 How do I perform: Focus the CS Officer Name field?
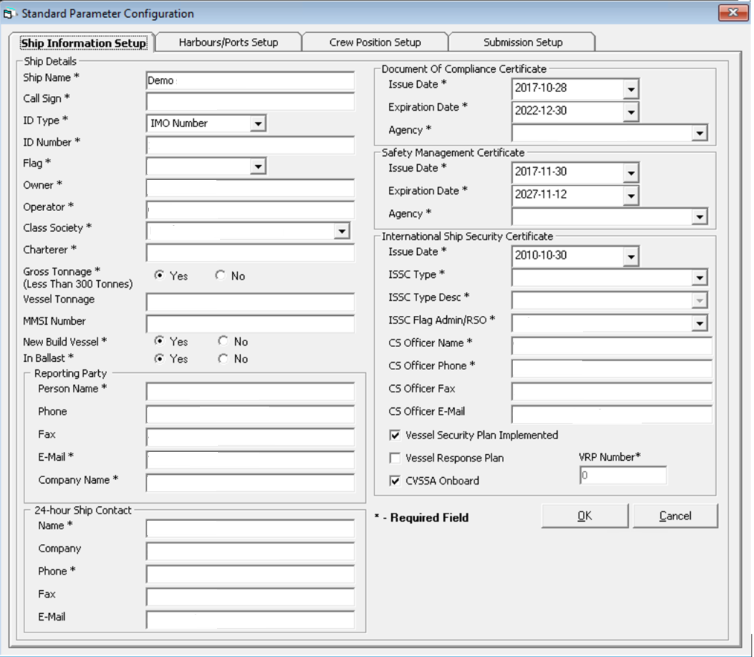[612, 346]
